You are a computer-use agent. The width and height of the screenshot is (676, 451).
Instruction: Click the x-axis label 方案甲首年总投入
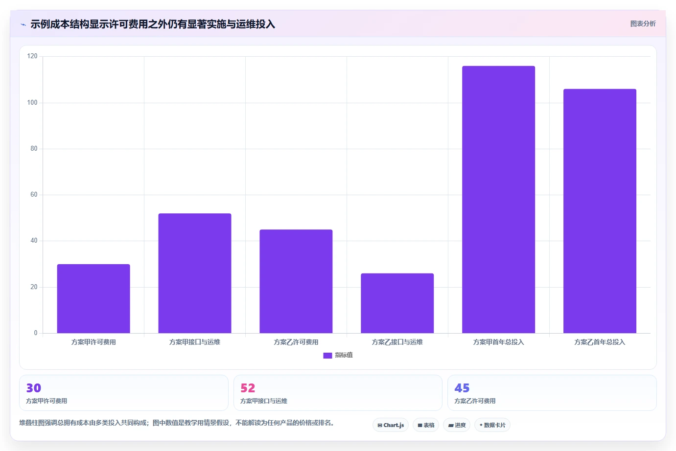click(498, 342)
